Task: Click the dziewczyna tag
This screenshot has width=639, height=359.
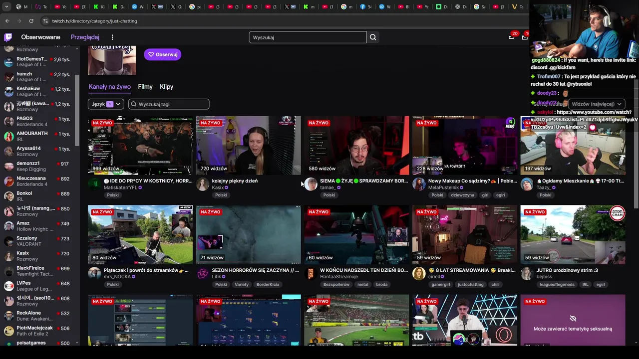Action: tap(462, 195)
